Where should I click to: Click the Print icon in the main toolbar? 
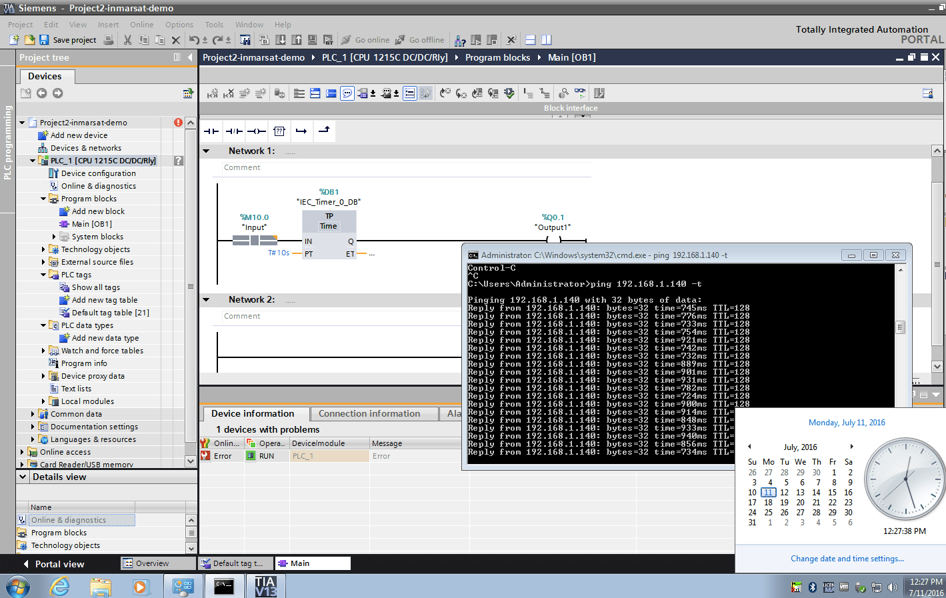109,40
